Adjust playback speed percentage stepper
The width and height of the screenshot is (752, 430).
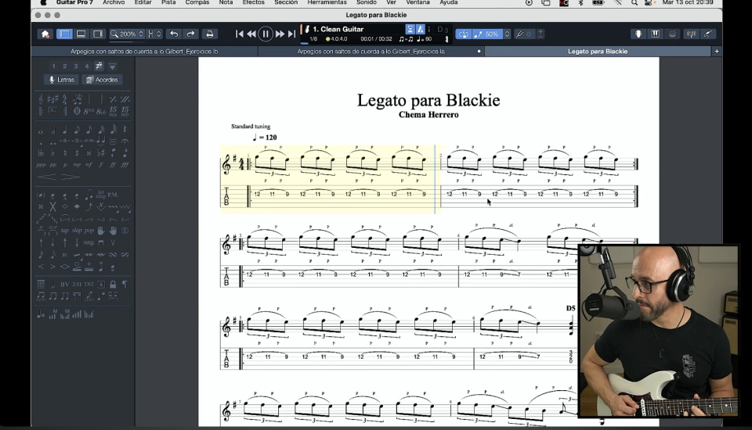point(507,34)
